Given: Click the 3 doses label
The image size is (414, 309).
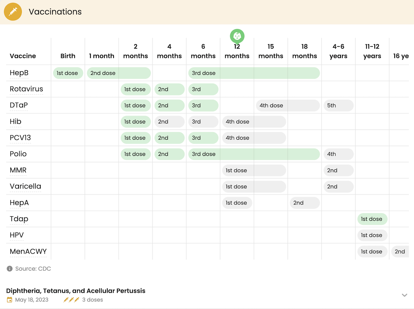Looking at the screenshot, I should pos(92,300).
